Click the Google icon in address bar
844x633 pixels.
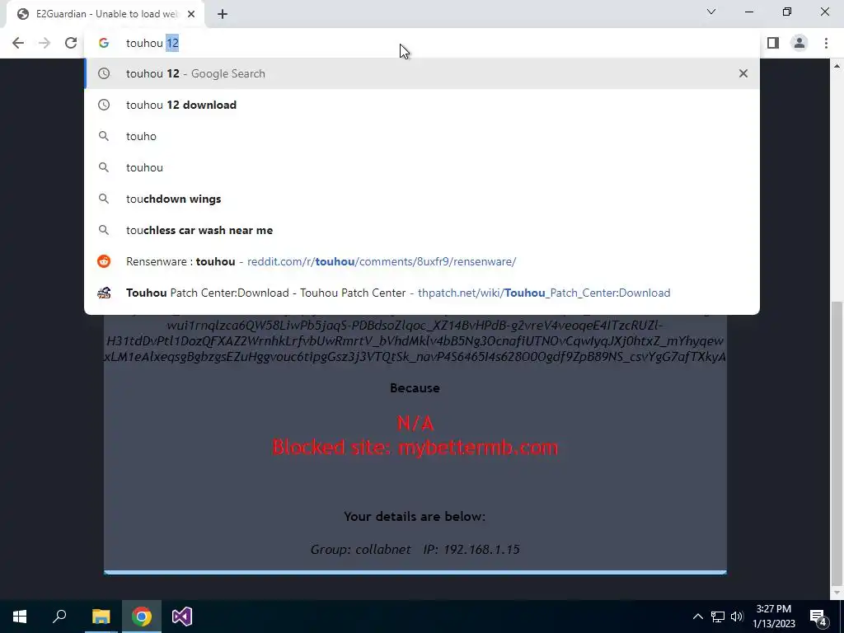point(104,43)
